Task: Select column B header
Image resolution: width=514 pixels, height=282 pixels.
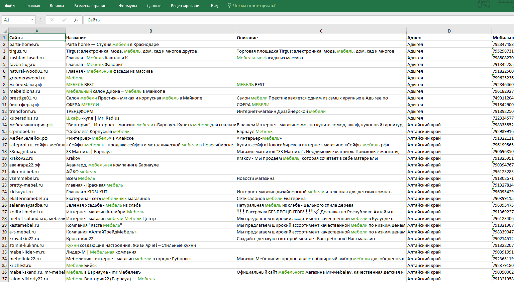Action: point(151,31)
